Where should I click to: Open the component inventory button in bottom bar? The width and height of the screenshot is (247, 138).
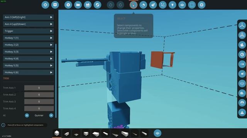[x=157, y=133]
